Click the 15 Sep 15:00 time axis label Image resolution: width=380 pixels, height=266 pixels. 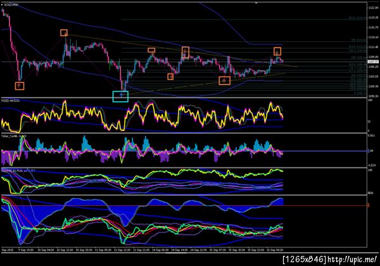[x=236, y=250]
